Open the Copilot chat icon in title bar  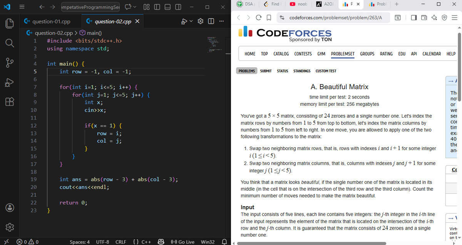click(x=127, y=7)
